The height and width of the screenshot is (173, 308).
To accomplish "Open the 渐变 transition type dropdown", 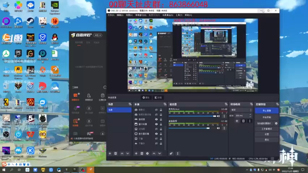I will [241, 110].
